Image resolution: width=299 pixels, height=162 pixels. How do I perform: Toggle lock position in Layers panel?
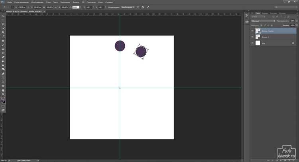pyautogui.click(x=268, y=25)
